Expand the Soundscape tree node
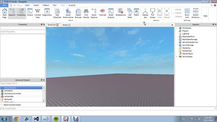Screen dimensions: 217x122 (x=177, y=57)
